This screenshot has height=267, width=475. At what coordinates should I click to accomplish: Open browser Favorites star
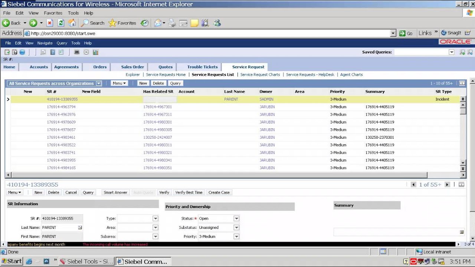(x=122, y=23)
